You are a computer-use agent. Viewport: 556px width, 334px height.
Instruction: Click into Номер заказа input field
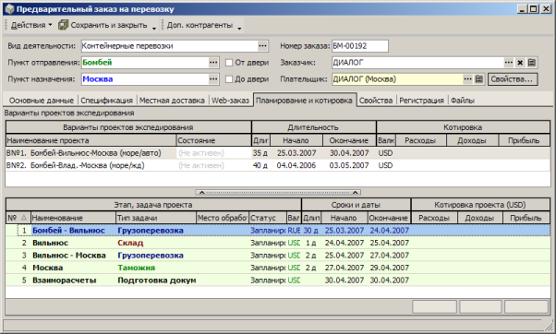(x=360, y=46)
